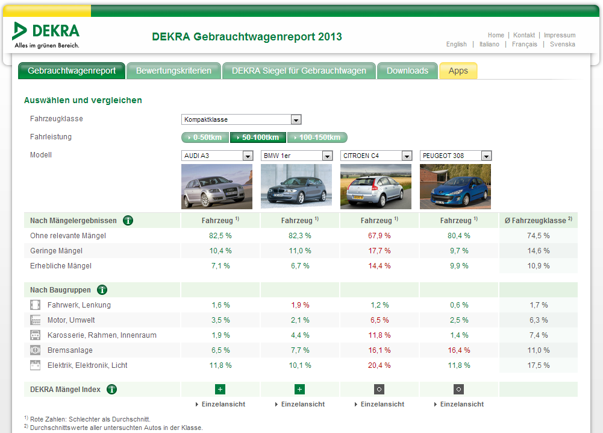Click the Bremsanlage row label
This screenshot has height=433, width=603.
tap(70, 350)
